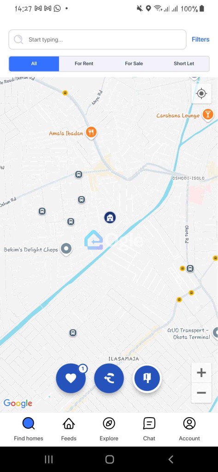
Task: Tap the favorites heart button
Action: [71, 378]
